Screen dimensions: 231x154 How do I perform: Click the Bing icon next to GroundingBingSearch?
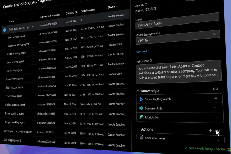click(141, 99)
